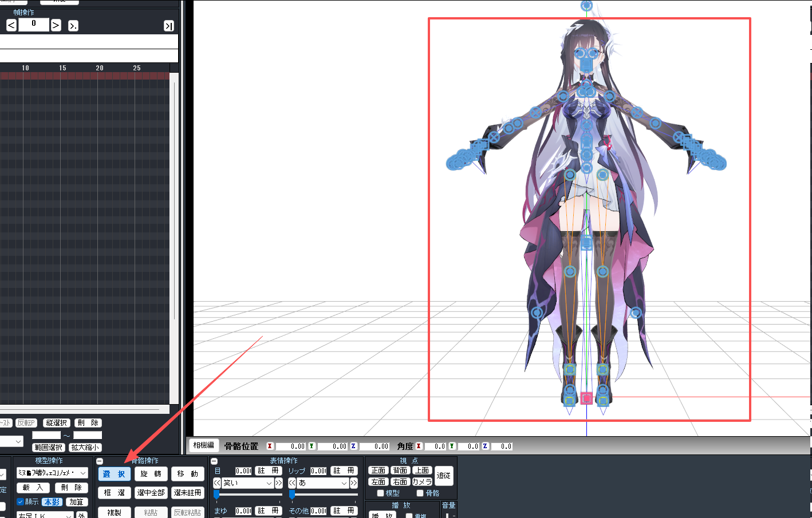Select next lip morph with >> arrow
This screenshot has width=812, height=518.
(x=354, y=483)
